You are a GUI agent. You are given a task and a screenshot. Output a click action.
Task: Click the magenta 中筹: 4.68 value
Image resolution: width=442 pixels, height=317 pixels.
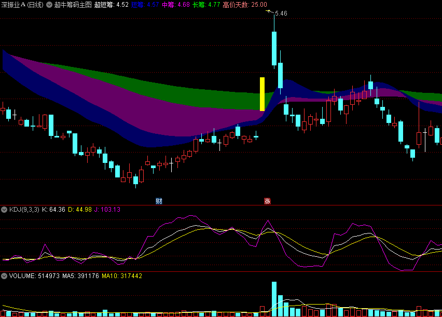176,5
